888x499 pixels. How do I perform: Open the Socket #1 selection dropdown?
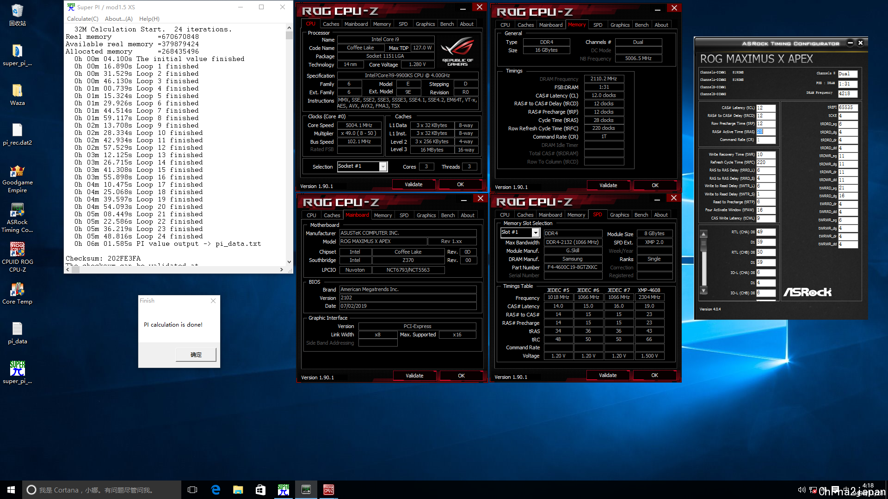coord(383,166)
